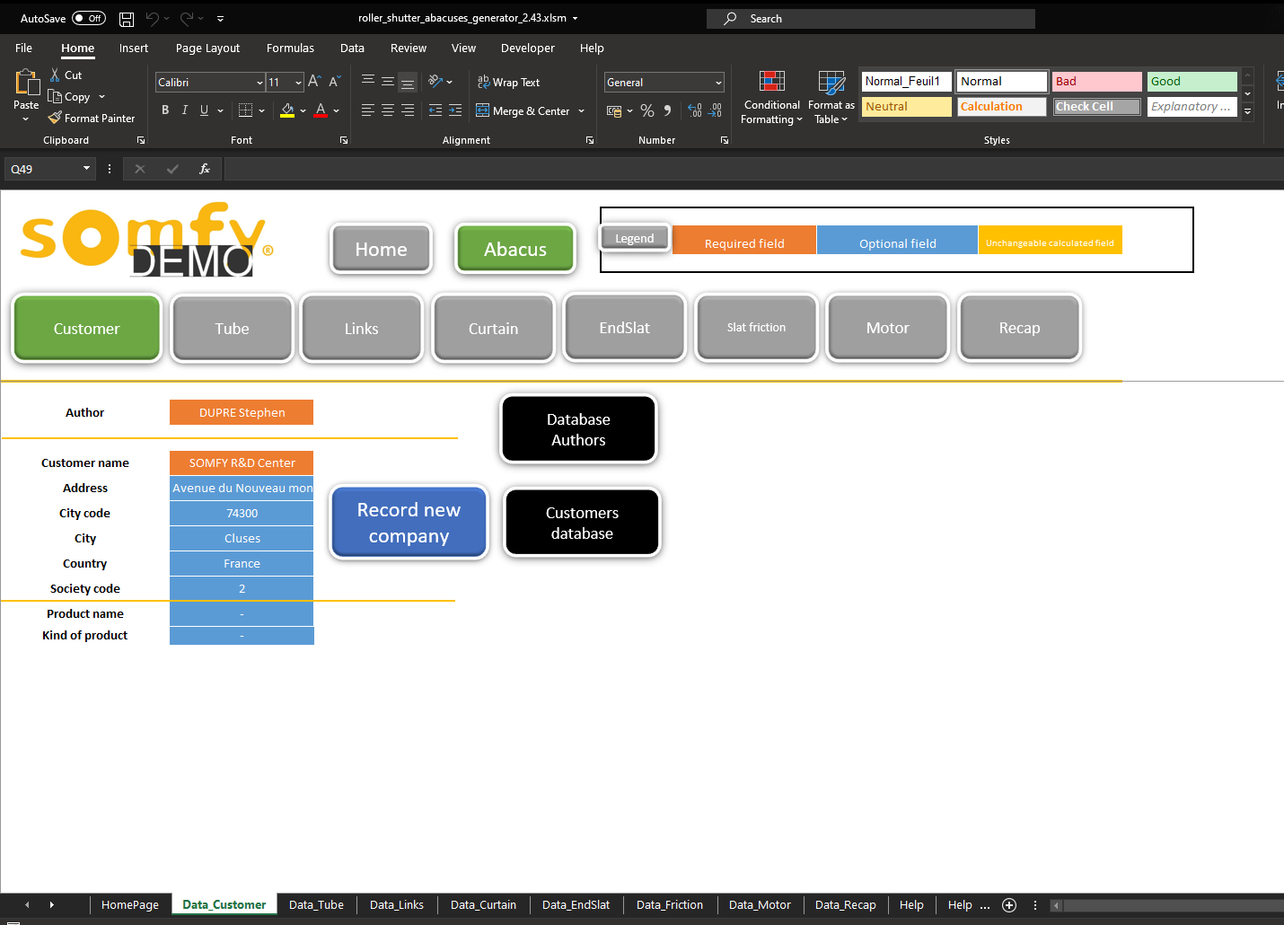This screenshot has height=925, width=1284.
Task: Open Alignment settings dialog launcher
Action: 590,140
